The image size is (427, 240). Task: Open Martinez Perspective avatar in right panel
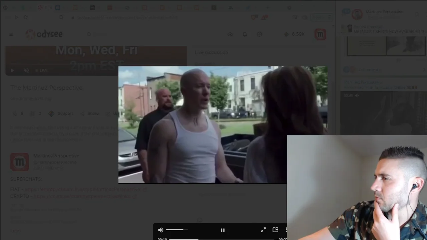(357, 14)
